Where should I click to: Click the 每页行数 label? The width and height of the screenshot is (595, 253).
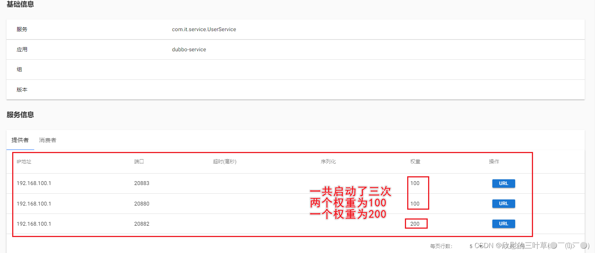coord(441,246)
